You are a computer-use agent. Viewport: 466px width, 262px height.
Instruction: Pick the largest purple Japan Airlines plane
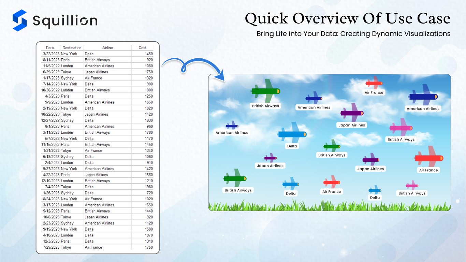pyautogui.click(x=352, y=113)
